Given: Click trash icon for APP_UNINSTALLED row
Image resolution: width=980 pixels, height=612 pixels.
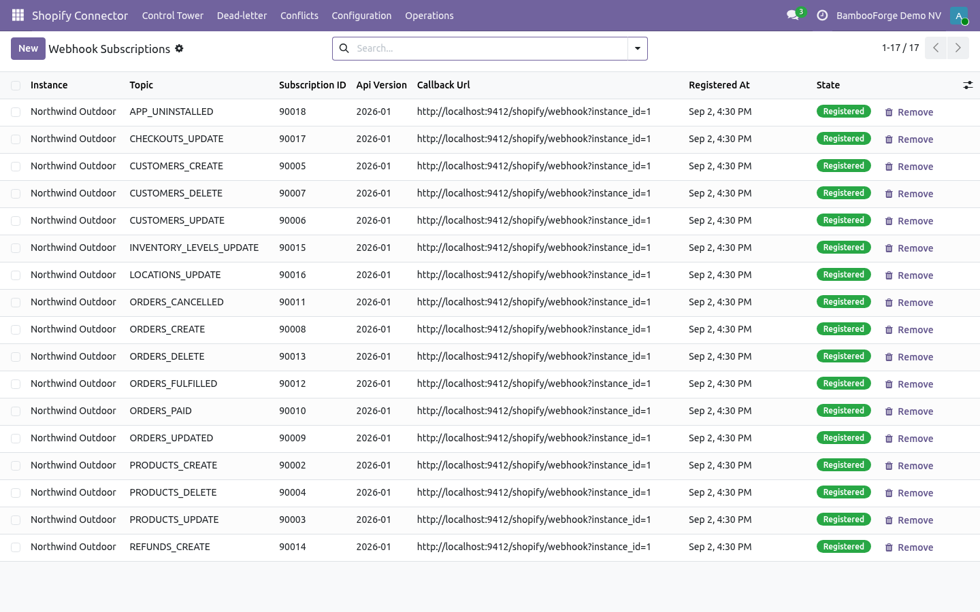Looking at the screenshot, I should click(x=889, y=112).
